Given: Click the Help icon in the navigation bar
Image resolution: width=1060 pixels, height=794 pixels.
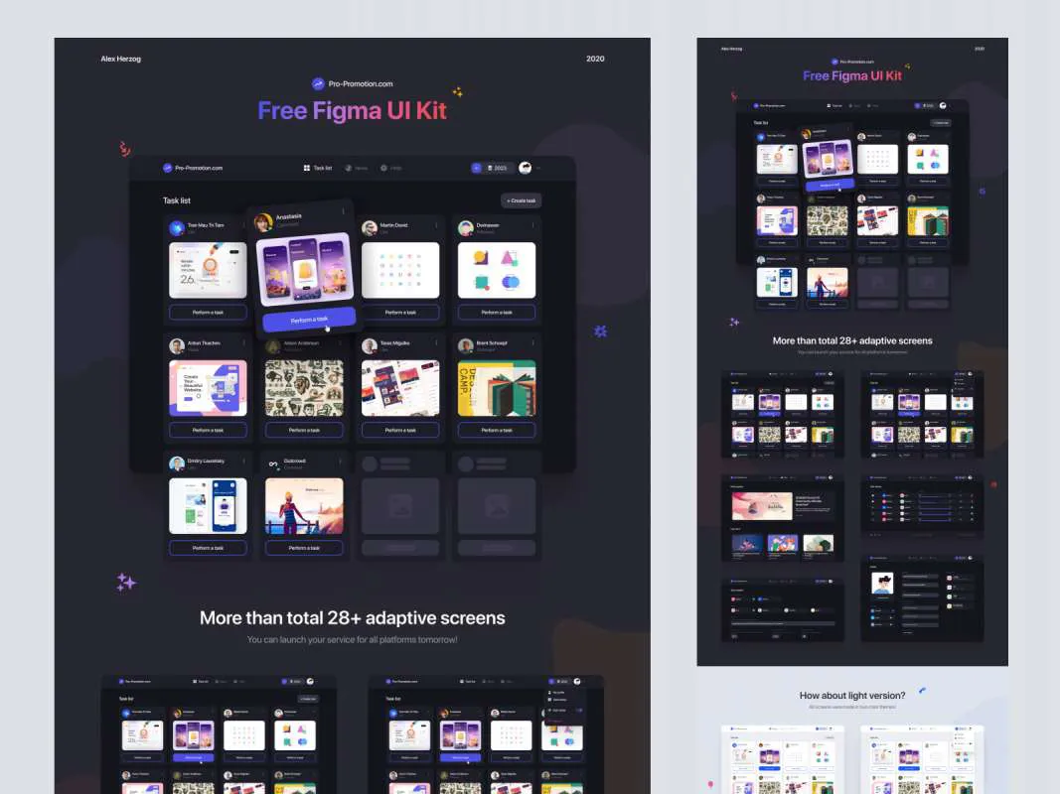Looking at the screenshot, I should (384, 167).
